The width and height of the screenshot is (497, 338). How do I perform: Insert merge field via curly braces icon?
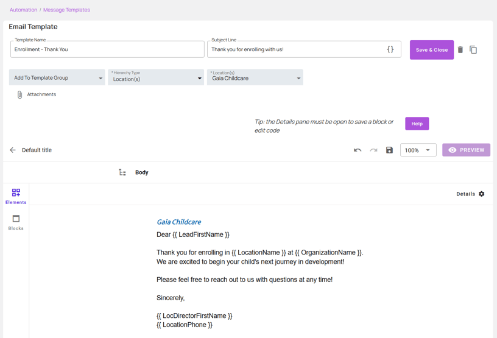tap(390, 49)
